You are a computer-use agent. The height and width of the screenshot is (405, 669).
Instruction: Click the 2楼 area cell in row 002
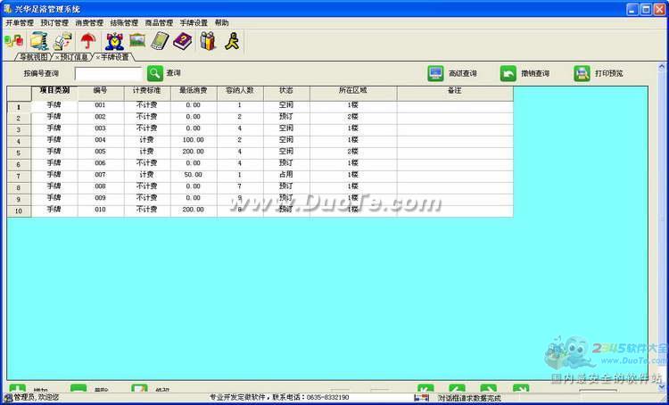pos(354,117)
